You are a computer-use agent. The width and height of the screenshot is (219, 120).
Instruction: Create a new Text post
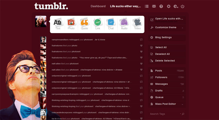tap(58, 24)
